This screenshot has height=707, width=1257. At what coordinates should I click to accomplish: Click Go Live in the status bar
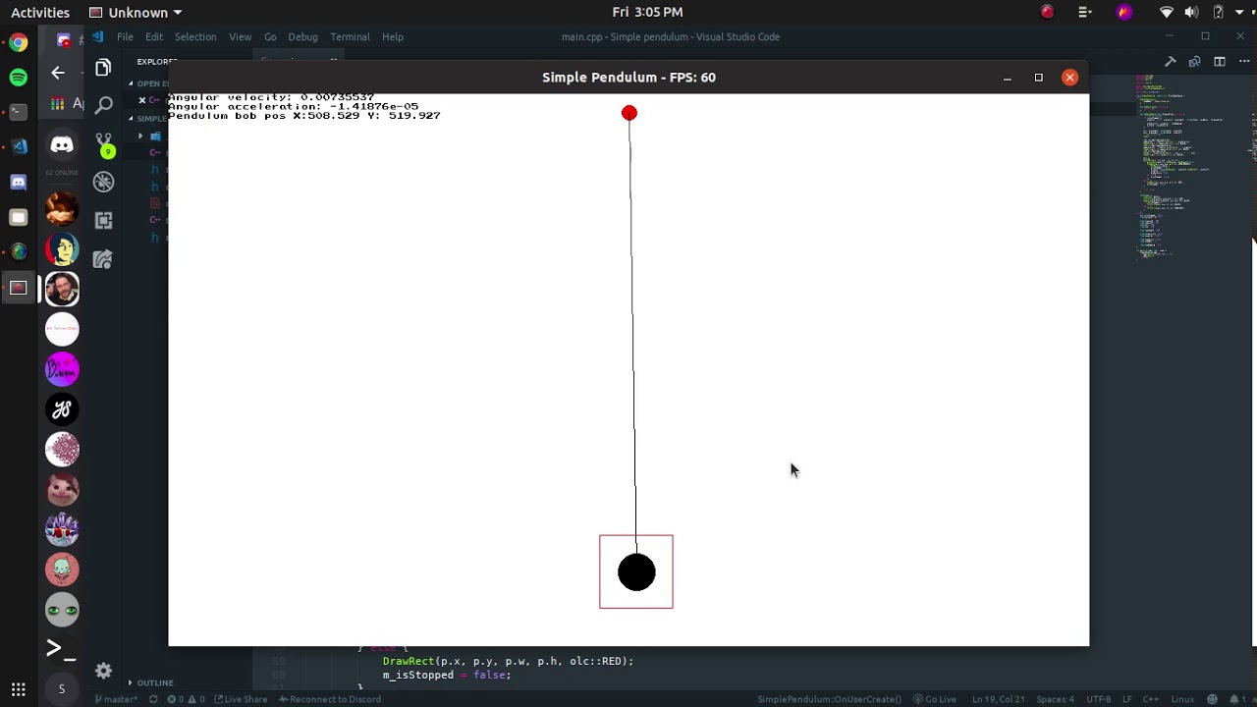pos(934,699)
